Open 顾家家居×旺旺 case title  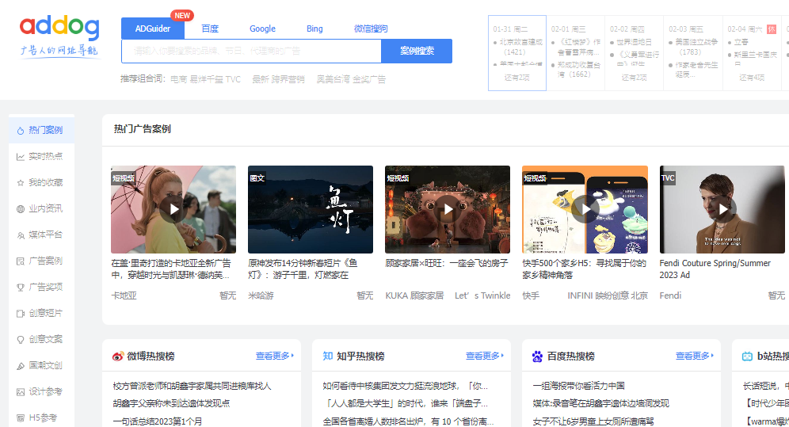pos(446,263)
